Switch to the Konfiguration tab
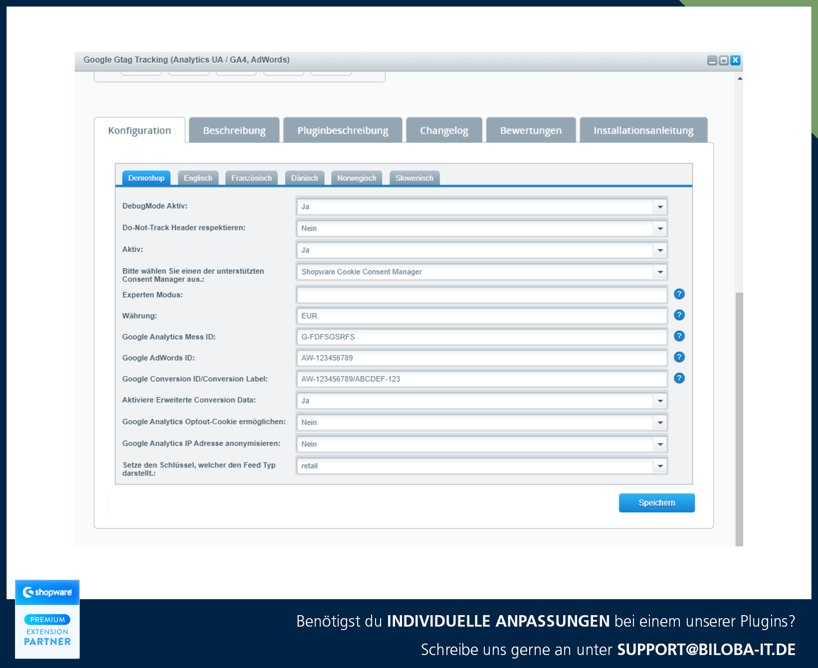Image resolution: width=818 pixels, height=668 pixels. (x=140, y=131)
